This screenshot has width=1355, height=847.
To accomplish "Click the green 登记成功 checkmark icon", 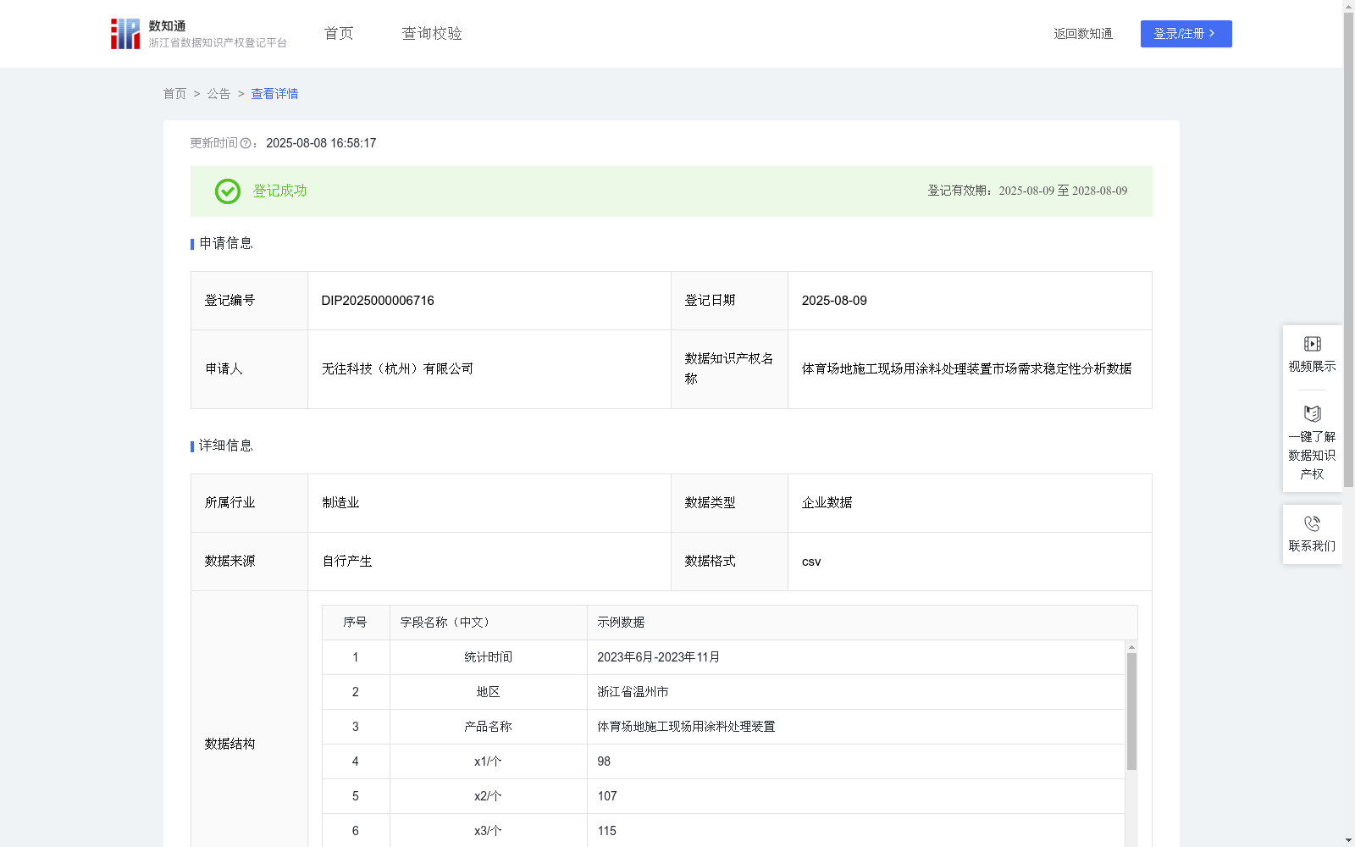I will click(x=228, y=191).
